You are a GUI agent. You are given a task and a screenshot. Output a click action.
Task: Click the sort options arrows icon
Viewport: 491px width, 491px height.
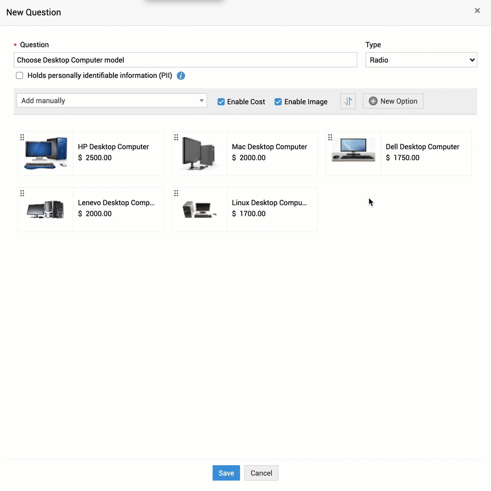pos(348,101)
